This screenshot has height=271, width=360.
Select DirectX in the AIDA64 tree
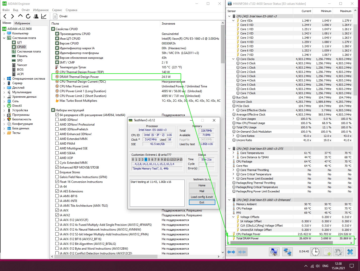[17, 106]
